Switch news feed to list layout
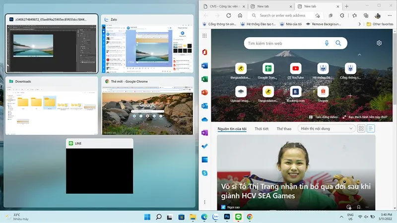Screen dimensions: 397x223 (371, 129)
